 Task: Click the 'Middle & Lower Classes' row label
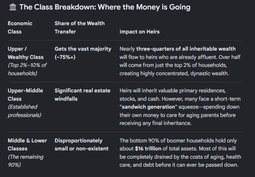[27, 144]
